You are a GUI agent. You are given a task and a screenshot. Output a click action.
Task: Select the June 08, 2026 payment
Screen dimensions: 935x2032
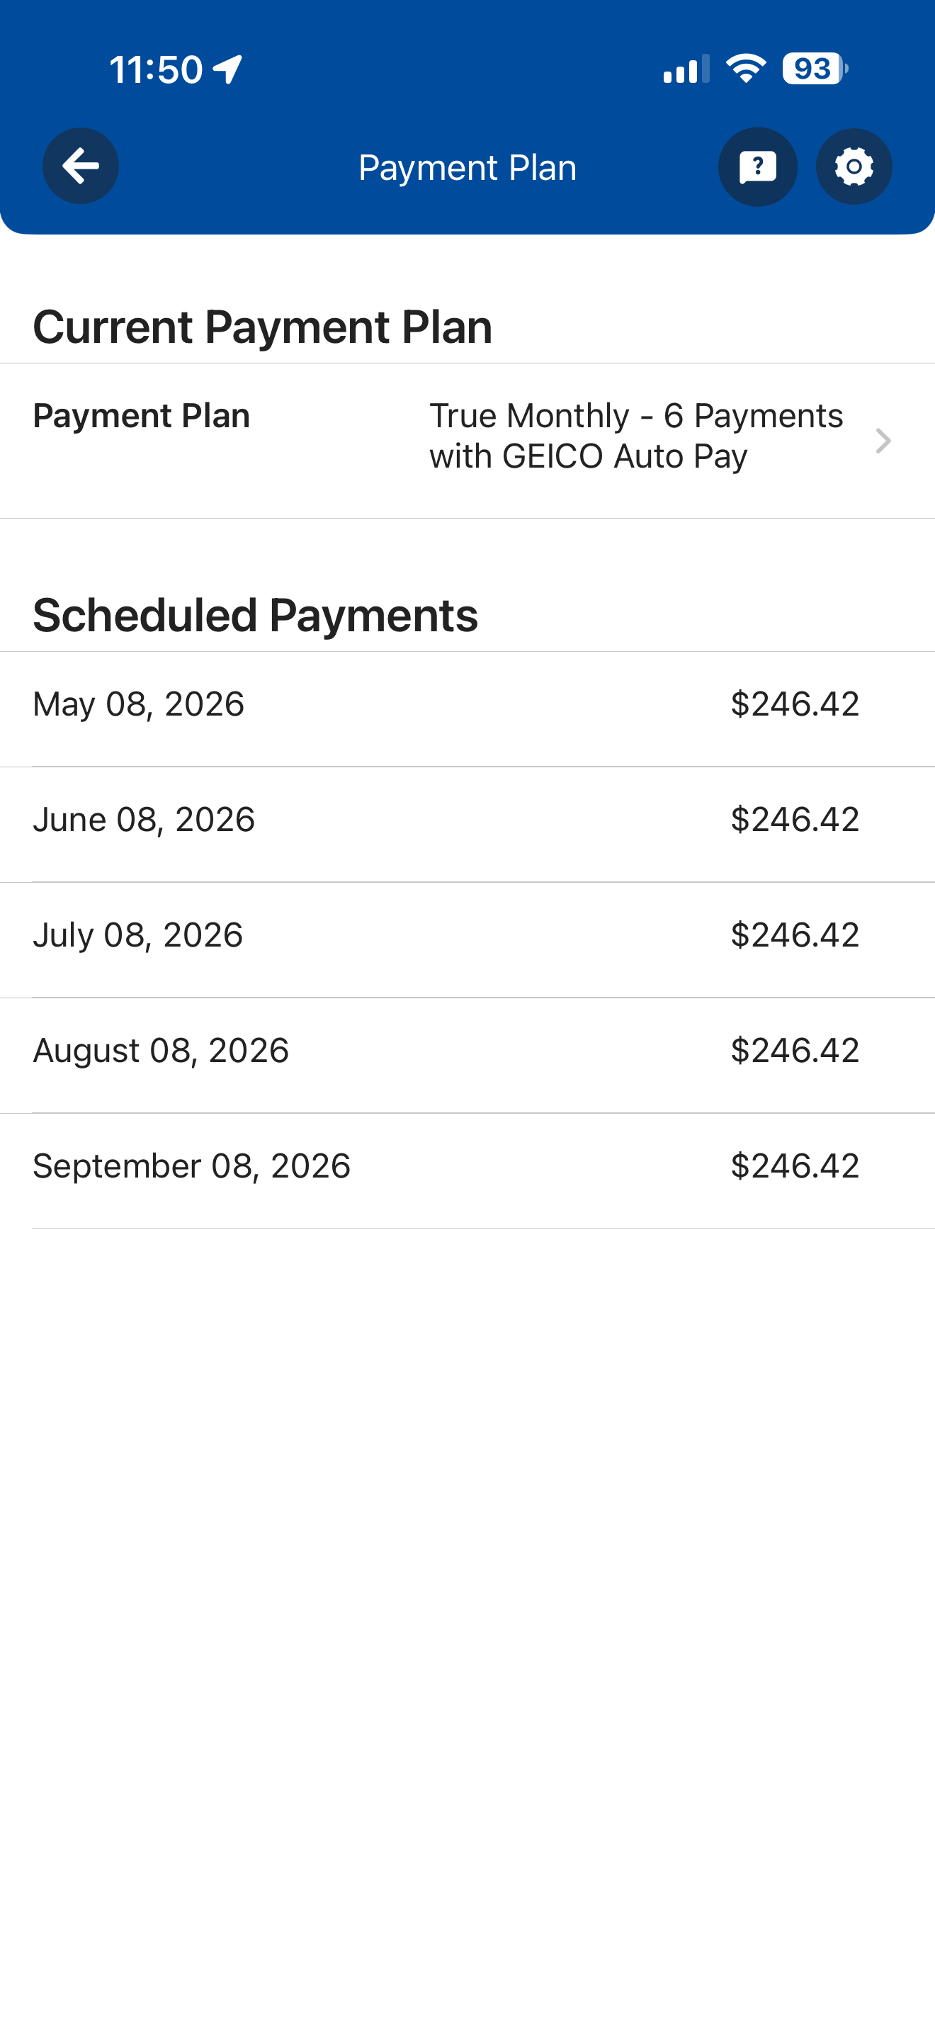pos(467,824)
